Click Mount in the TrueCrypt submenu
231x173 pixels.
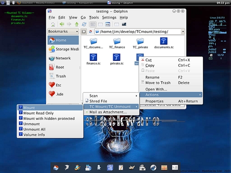point(50,108)
